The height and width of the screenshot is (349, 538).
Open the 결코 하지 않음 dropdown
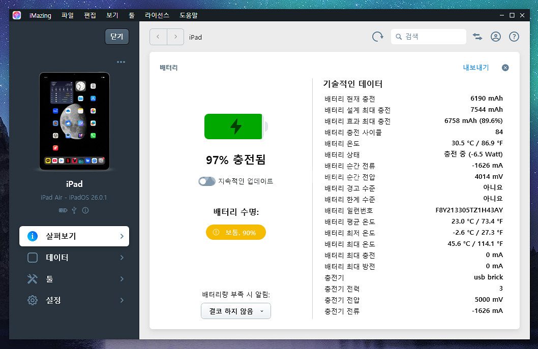235,311
